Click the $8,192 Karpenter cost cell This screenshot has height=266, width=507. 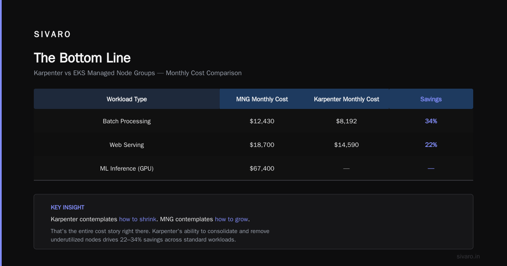[x=346, y=121]
